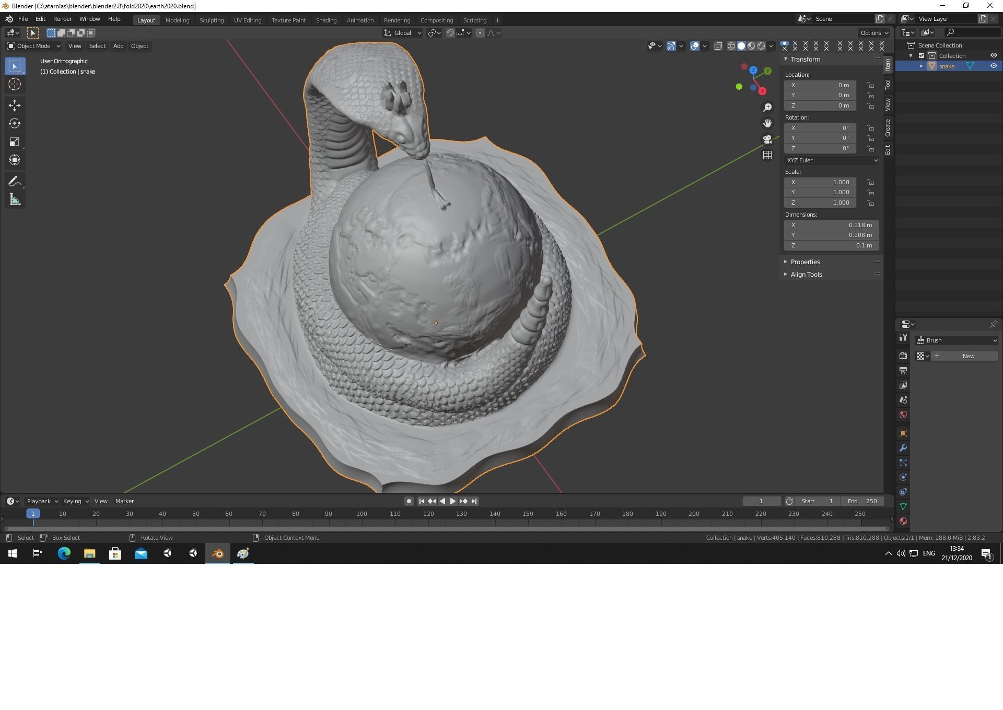Switch orthographic/perspective grid icon
Viewport: 1003px width, 710px height.
point(767,155)
